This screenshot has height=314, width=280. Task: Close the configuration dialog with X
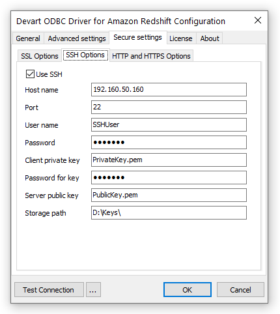(x=258, y=20)
